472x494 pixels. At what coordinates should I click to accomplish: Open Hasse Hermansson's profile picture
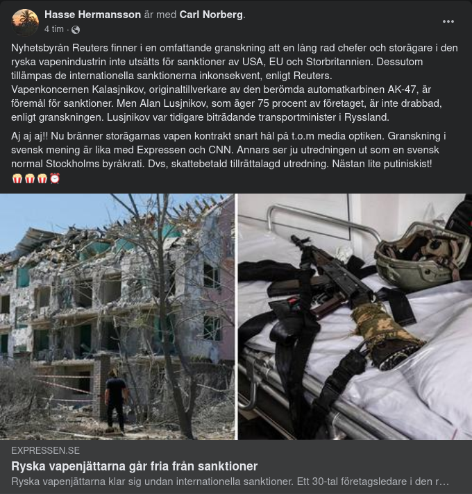coord(25,22)
